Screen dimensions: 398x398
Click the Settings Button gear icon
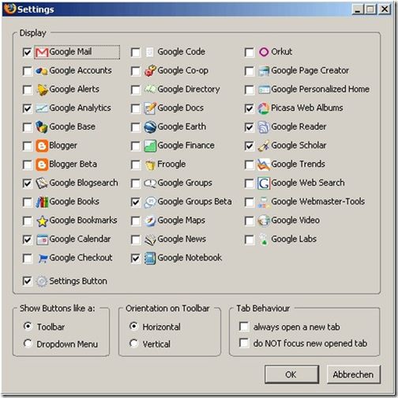pos(42,282)
